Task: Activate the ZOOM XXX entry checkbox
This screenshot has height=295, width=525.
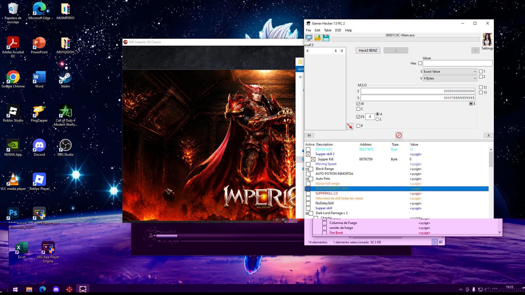Action: click(x=308, y=149)
